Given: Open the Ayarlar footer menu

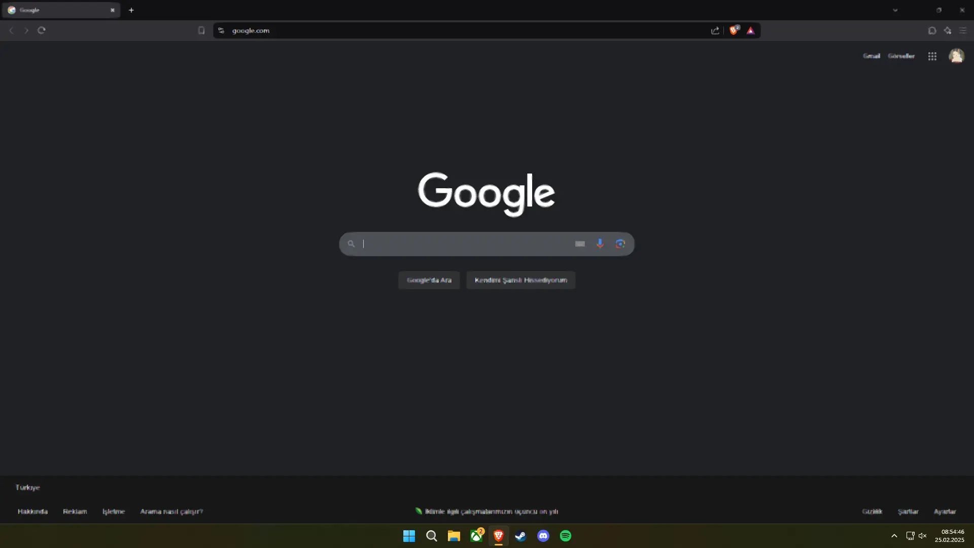Looking at the screenshot, I should 945,511.
